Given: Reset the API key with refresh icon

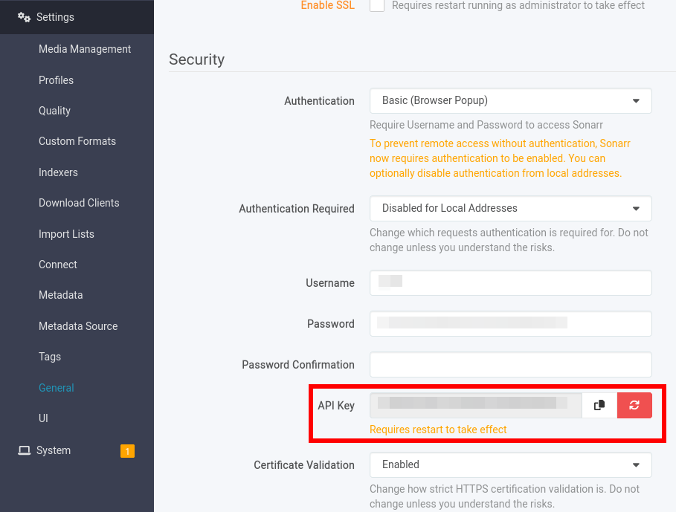Looking at the screenshot, I should click(634, 405).
